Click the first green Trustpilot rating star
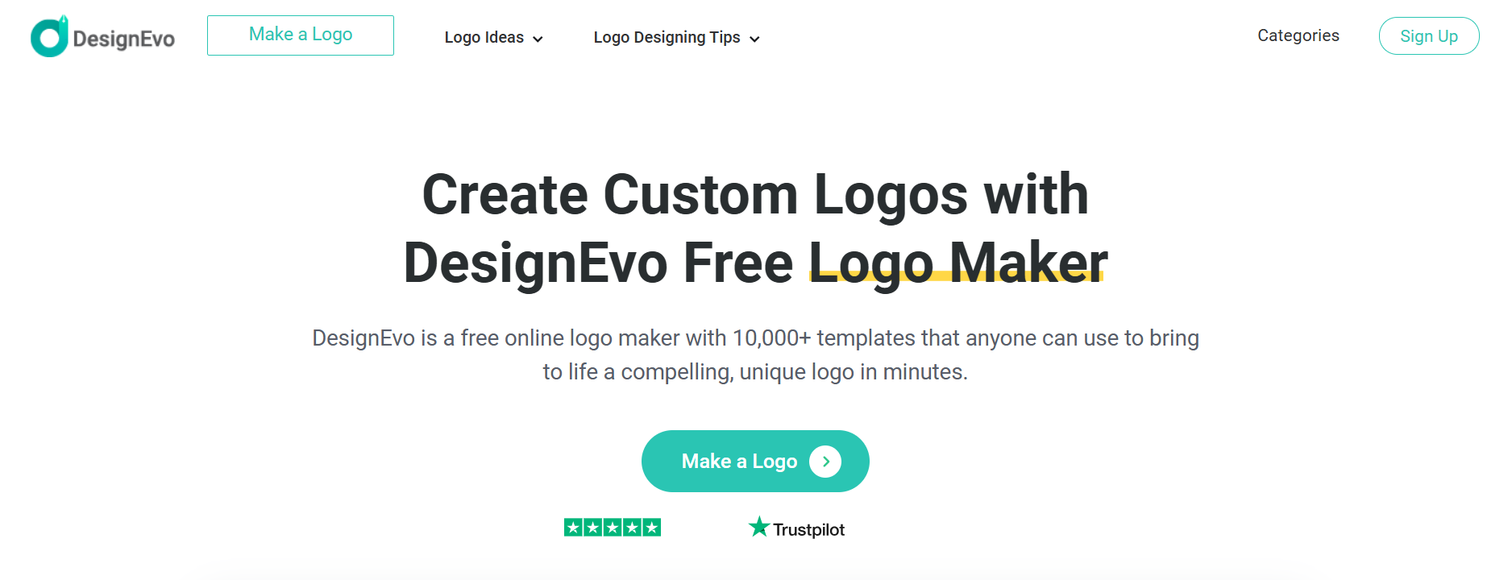The width and height of the screenshot is (1512, 580). tap(573, 528)
